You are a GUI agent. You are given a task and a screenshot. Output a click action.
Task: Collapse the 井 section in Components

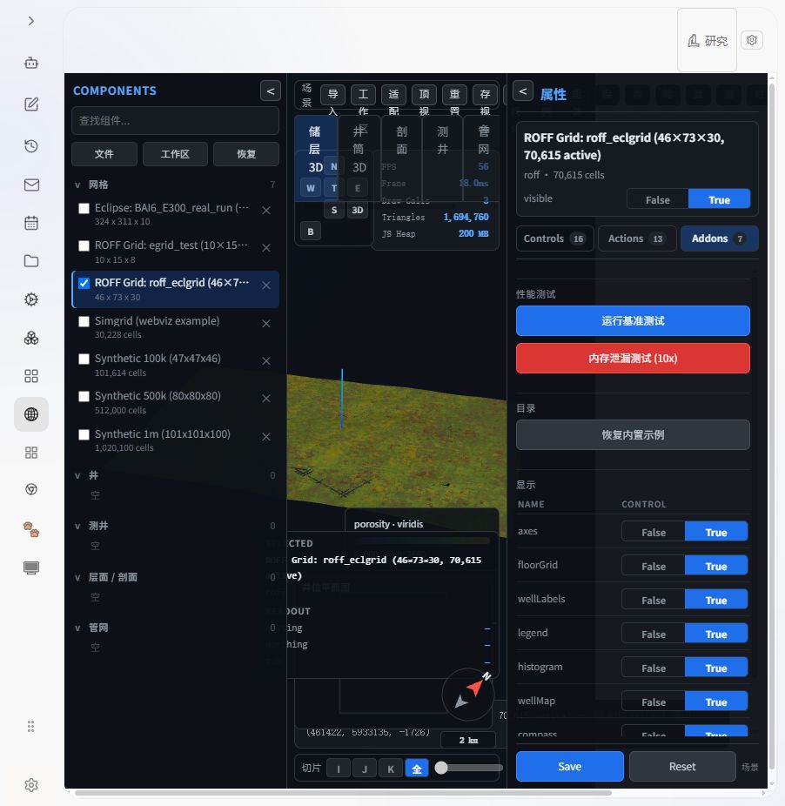[x=77, y=475]
